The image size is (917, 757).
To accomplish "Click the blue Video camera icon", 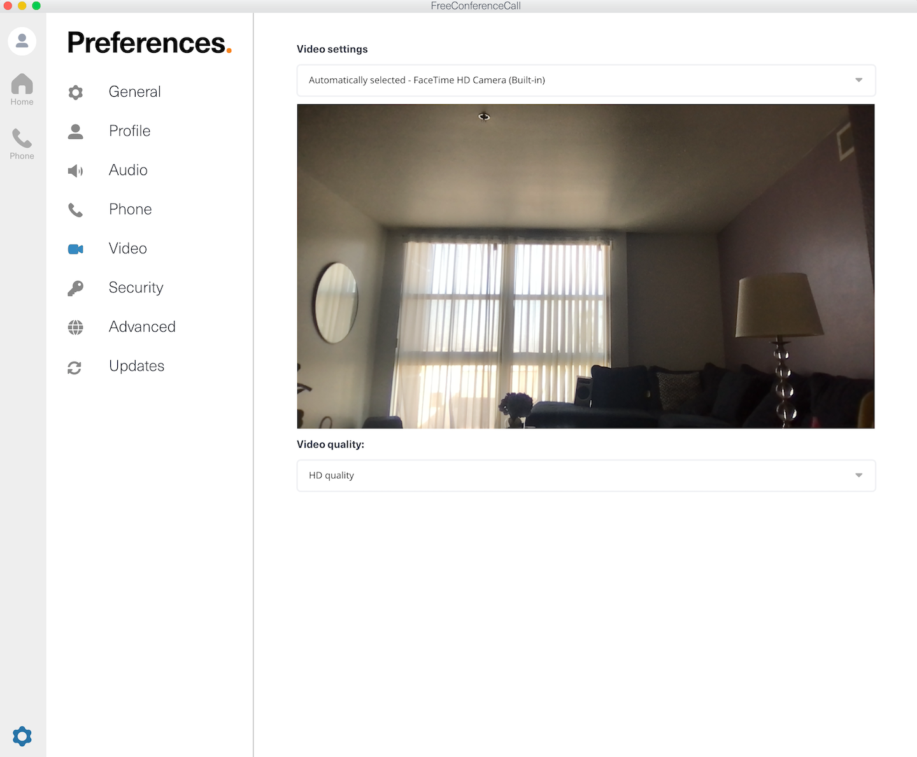I will pos(76,249).
